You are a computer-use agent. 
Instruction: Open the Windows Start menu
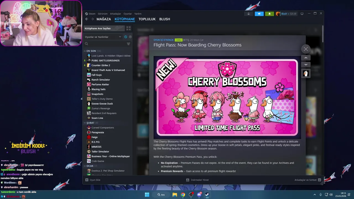point(147,195)
